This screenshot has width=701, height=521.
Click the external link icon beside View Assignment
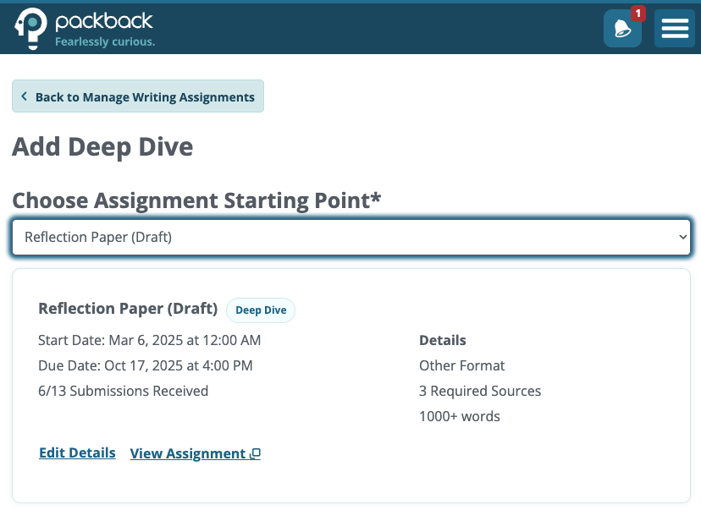(256, 453)
